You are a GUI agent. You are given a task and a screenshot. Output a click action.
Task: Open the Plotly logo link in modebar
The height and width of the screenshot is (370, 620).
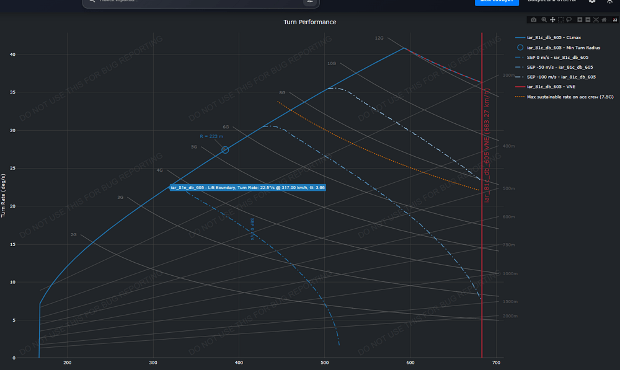coord(615,20)
